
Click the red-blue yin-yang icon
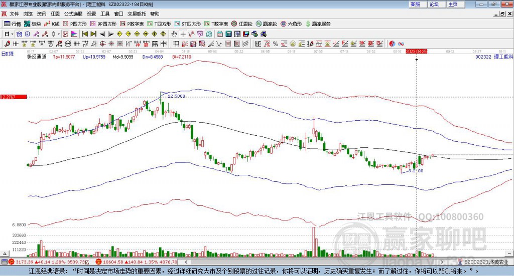pyautogui.click(x=392, y=44)
